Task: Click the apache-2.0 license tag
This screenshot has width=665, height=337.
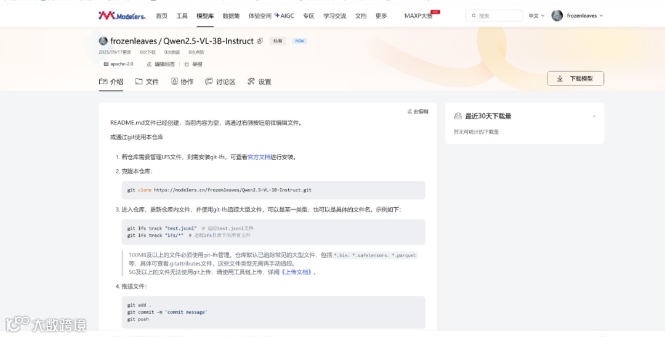Action: coord(118,64)
